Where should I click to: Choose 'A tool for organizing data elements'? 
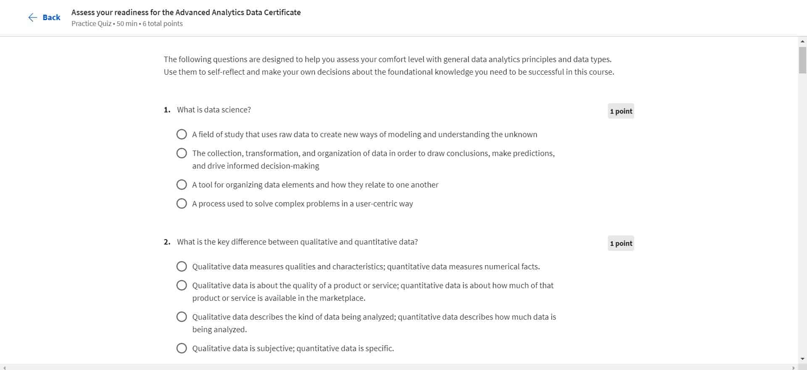coord(182,185)
